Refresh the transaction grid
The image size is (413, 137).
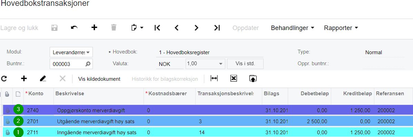tap(4, 79)
